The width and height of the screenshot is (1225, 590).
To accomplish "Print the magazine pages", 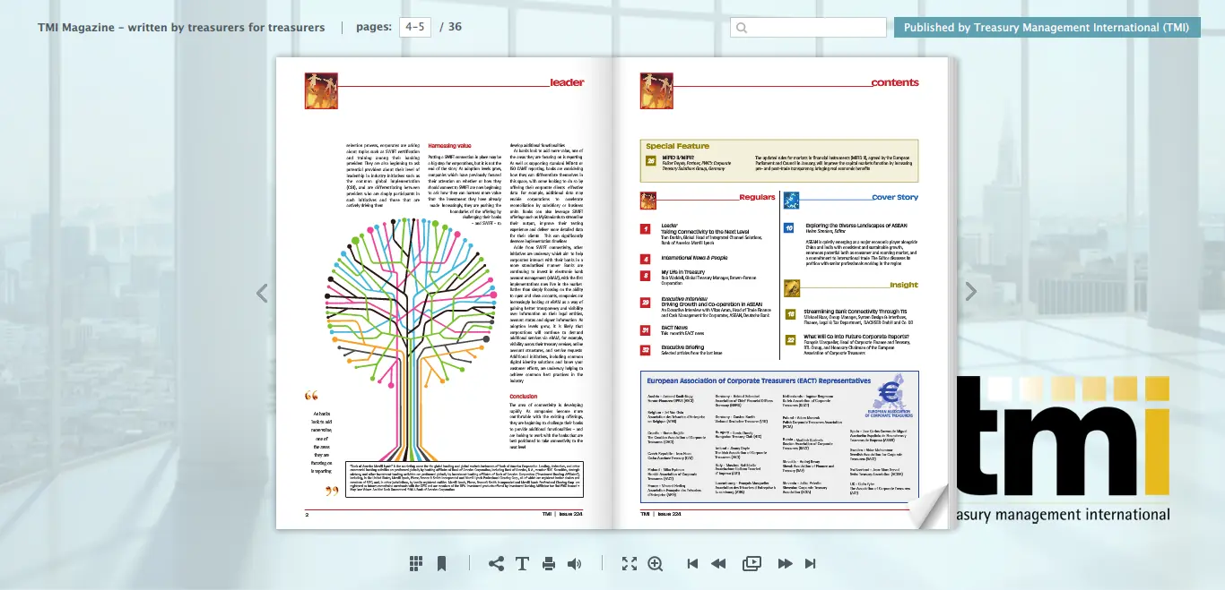I will point(549,563).
